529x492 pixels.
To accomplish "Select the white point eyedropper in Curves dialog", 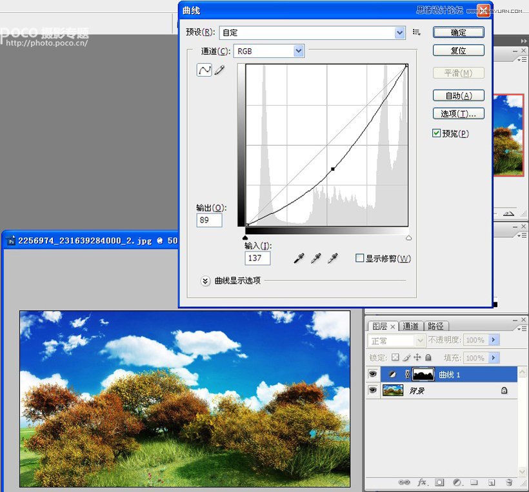I will (332, 258).
